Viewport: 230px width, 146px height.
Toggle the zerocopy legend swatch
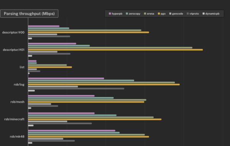127,14
